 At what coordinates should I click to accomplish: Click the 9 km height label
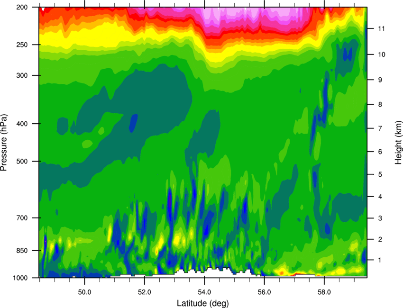pos(380,80)
